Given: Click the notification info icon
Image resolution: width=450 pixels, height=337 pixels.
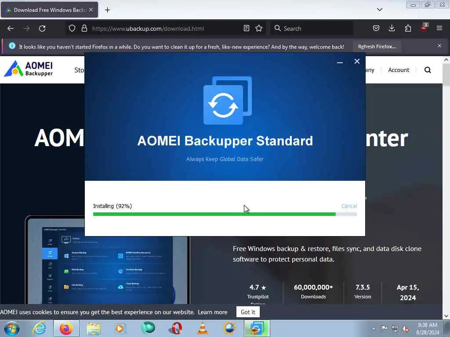Looking at the screenshot, I should pyautogui.click(x=12, y=46).
